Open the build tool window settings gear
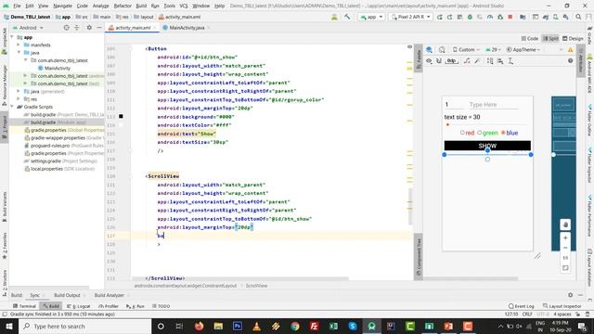Screen dimensions: 594x334 pos(570,295)
